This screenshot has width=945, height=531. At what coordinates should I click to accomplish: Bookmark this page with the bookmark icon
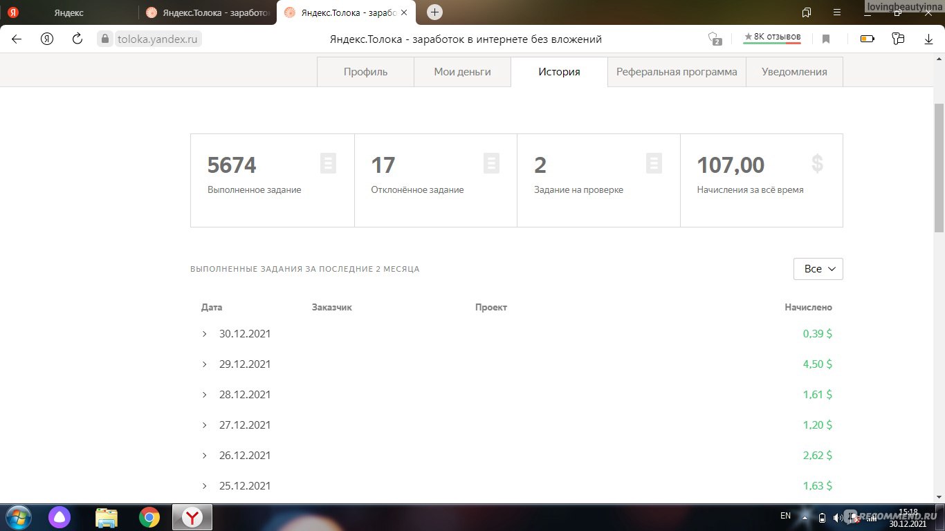[x=826, y=39]
